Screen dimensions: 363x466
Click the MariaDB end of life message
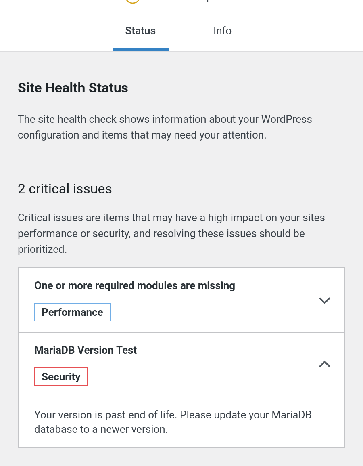(173, 422)
